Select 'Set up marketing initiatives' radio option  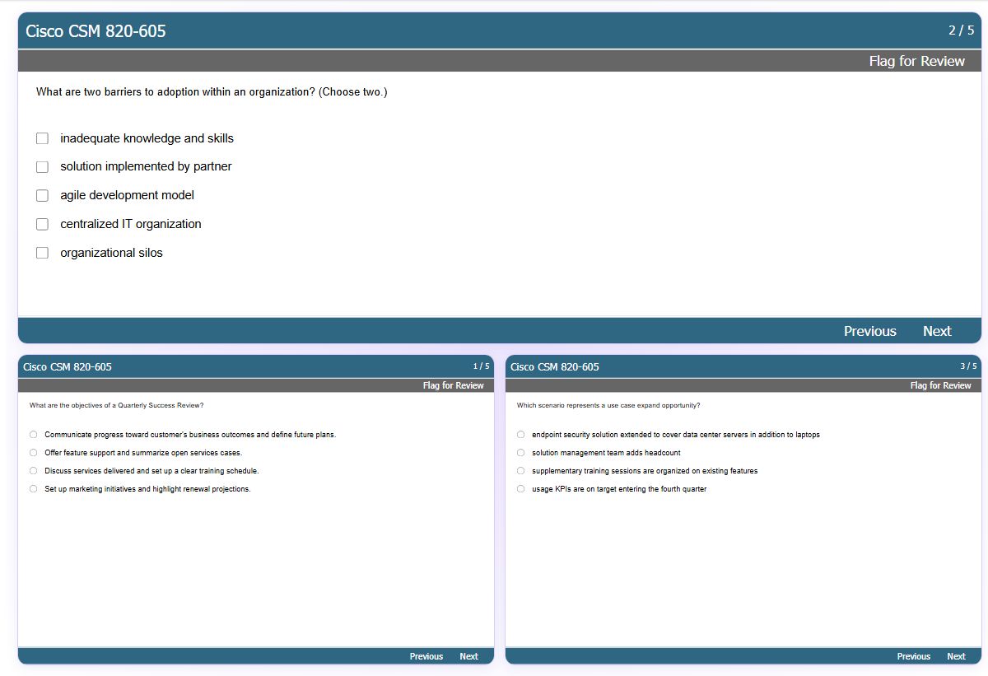pos(34,489)
